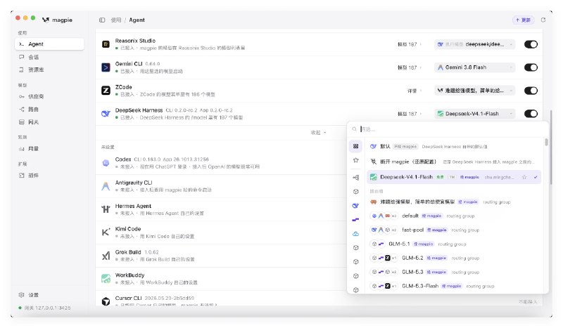Click the Codex app icon
This screenshot has width=563, height=328.
pyautogui.click(x=106, y=163)
